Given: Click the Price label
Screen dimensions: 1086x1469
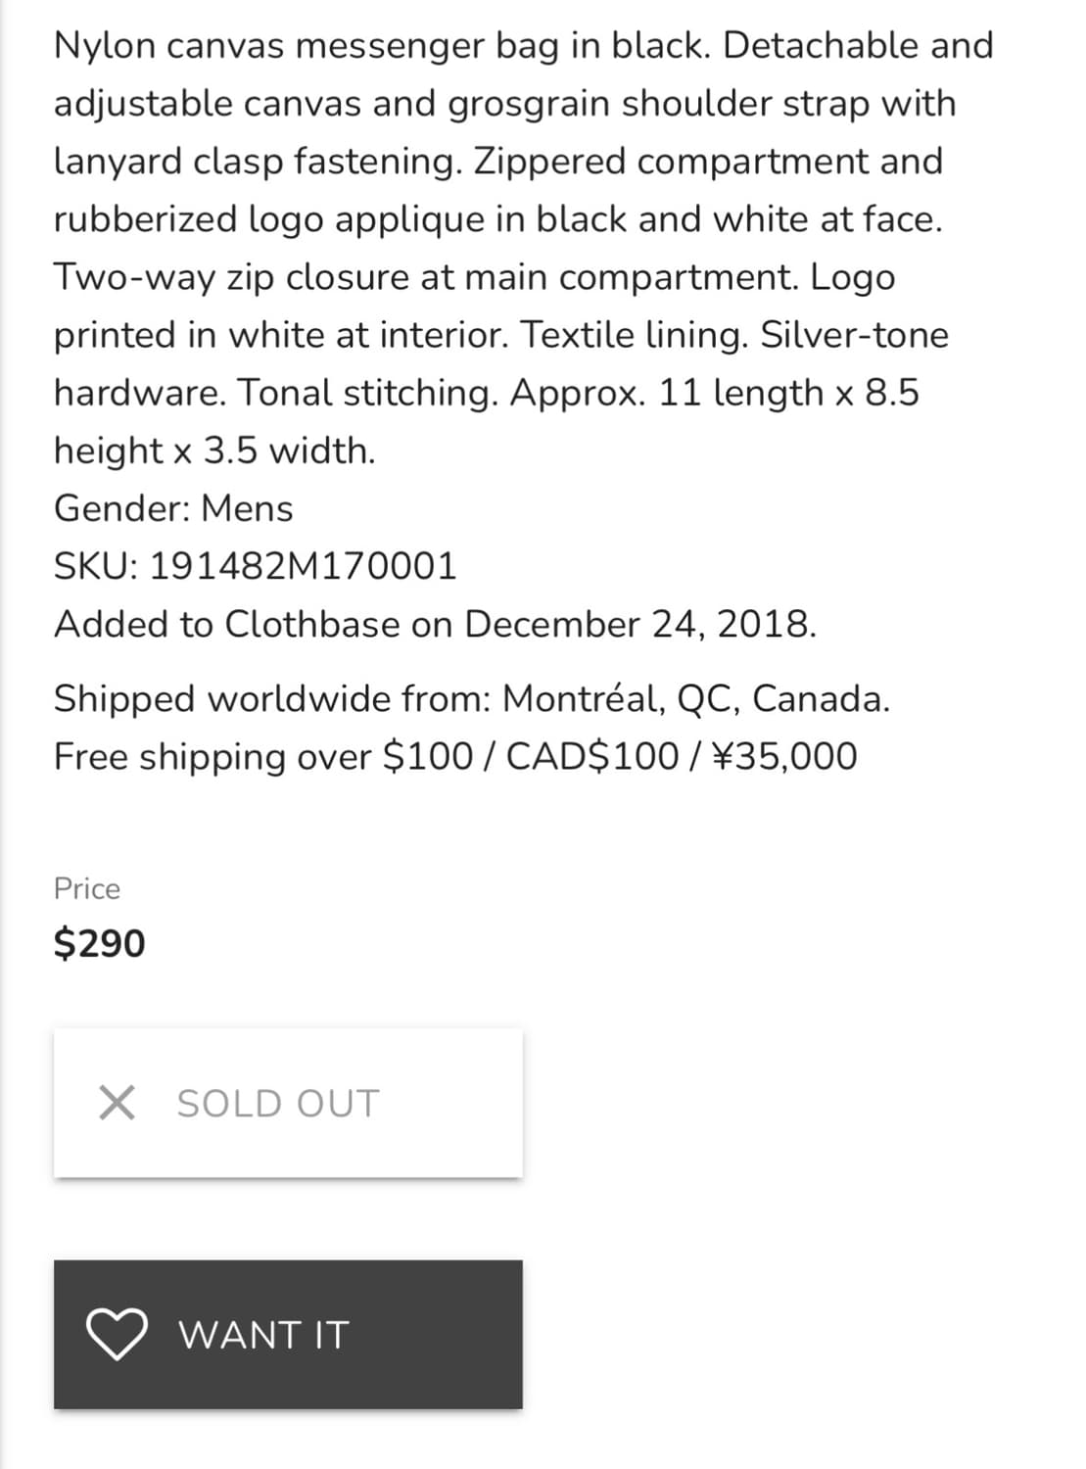Looking at the screenshot, I should click(87, 888).
